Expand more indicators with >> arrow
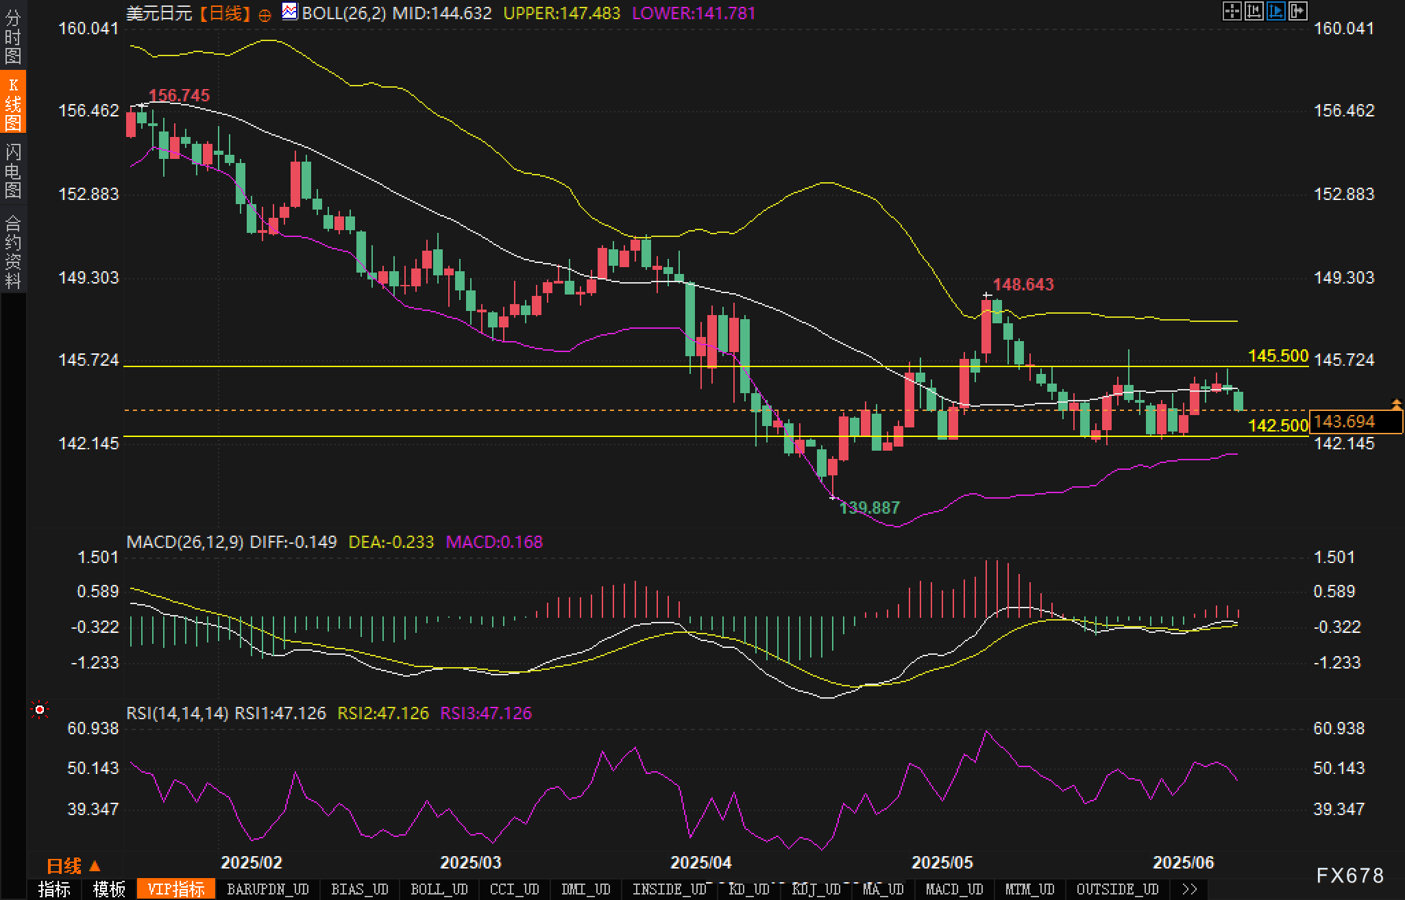This screenshot has height=900, width=1405. coord(1190,889)
